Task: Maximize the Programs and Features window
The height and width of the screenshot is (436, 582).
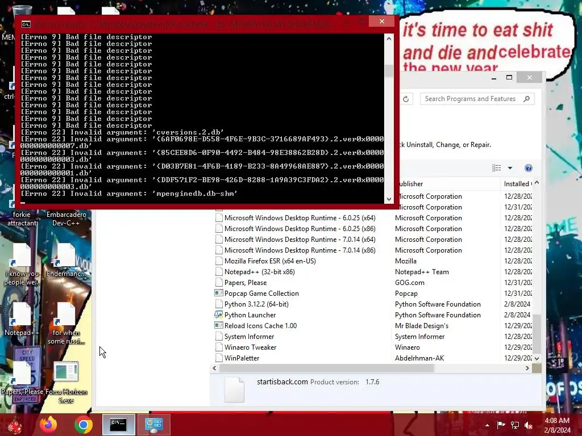Action: [x=509, y=77]
